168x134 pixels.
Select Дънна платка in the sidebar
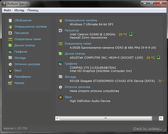[x=24, y=45]
